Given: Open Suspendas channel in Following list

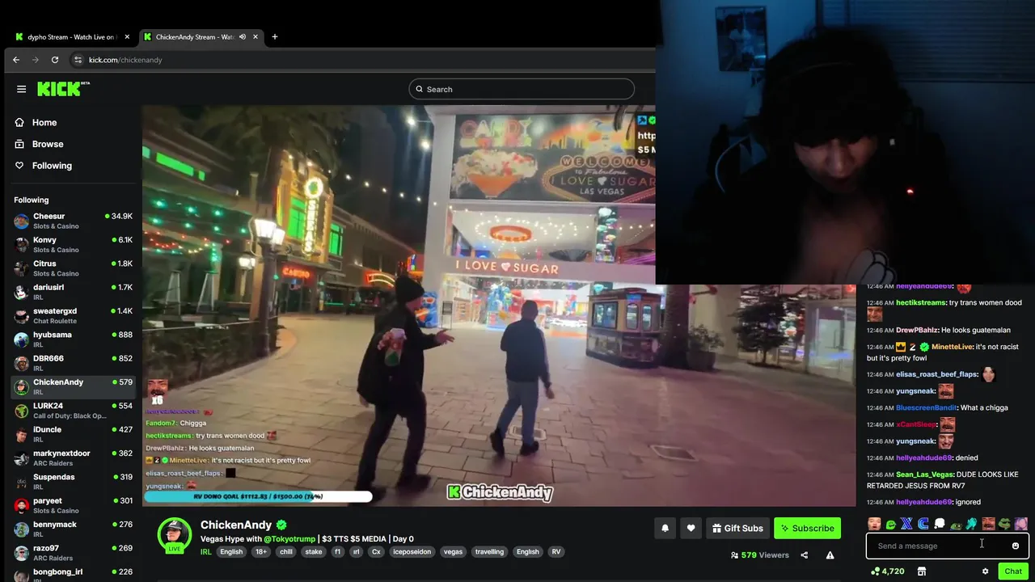Looking at the screenshot, I should (x=73, y=481).
